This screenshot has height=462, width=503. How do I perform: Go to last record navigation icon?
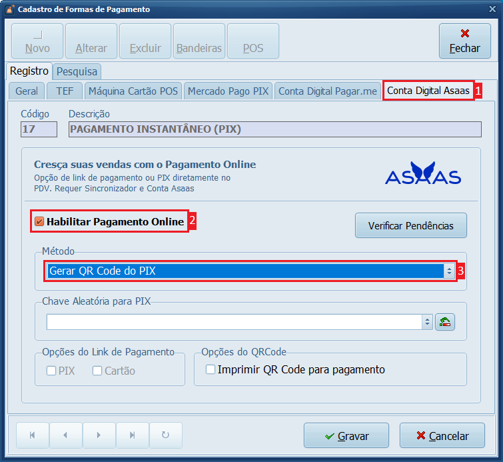(x=133, y=435)
